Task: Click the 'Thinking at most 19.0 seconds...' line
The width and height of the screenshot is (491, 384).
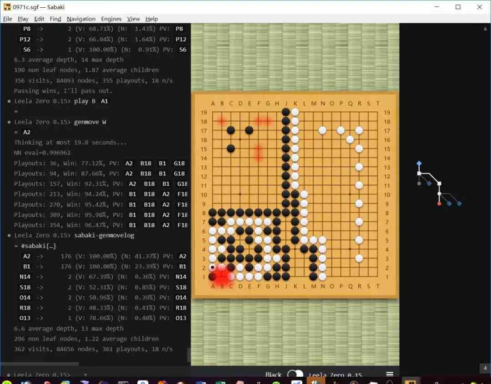Action: click(70, 142)
